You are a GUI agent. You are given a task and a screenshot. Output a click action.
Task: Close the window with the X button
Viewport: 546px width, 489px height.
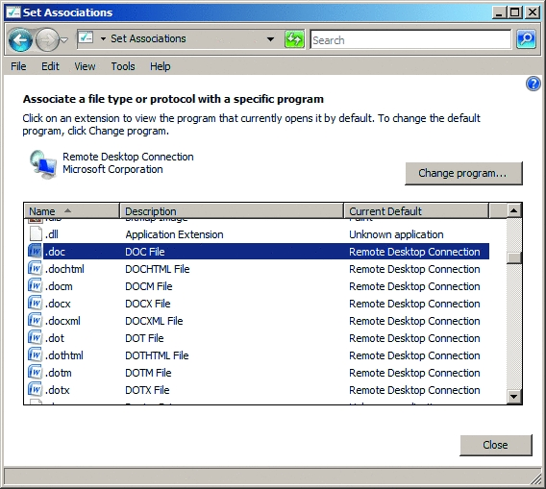point(533,12)
